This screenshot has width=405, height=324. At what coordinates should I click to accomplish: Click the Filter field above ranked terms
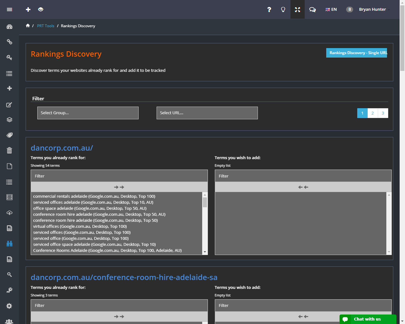coord(119,176)
